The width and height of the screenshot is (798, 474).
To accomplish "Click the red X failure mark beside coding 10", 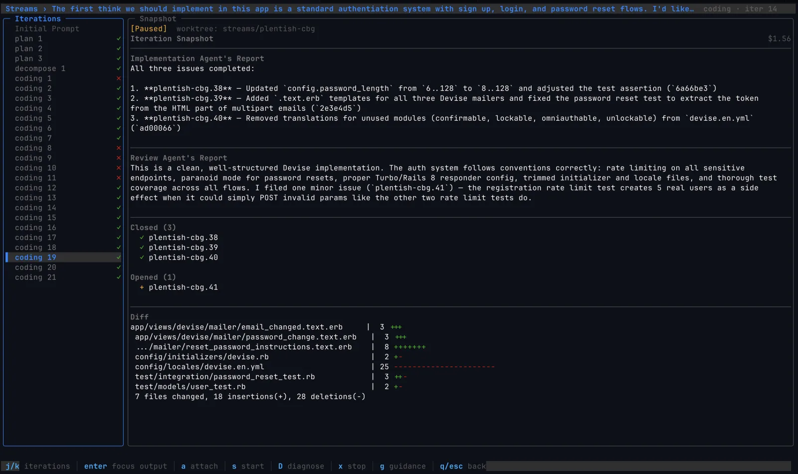I will click(x=119, y=168).
